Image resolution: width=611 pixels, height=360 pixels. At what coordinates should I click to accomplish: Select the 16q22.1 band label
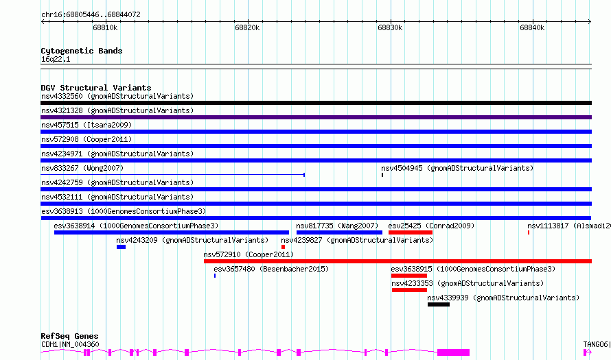[x=56, y=59]
